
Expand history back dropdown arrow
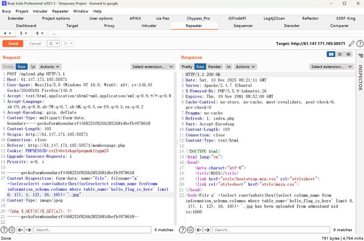tap(57, 43)
